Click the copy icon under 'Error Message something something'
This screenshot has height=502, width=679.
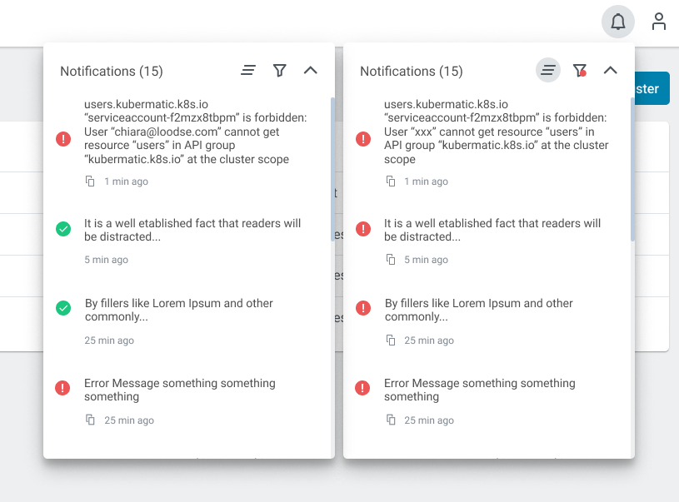pyautogui.click(x=90, y=420)
